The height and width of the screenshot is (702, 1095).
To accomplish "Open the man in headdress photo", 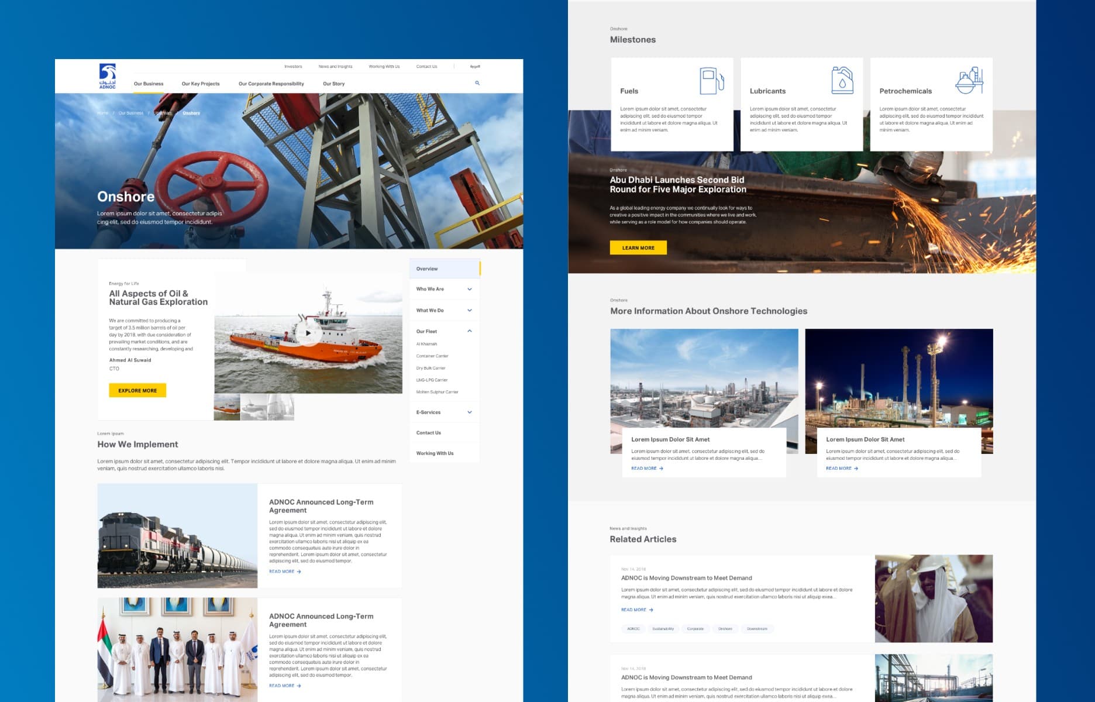I will pos(934,598).
